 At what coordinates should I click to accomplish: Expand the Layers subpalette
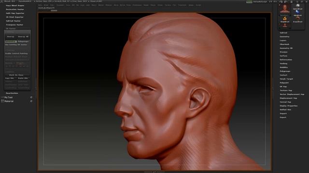[283, 40]
